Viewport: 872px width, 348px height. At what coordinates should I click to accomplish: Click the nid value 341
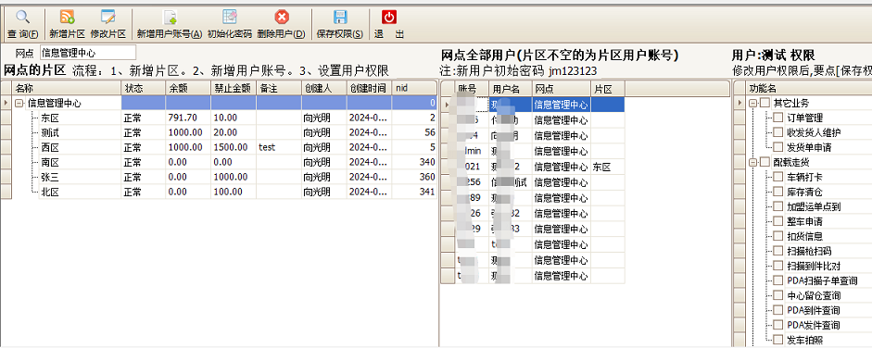(x=414, y=192)
